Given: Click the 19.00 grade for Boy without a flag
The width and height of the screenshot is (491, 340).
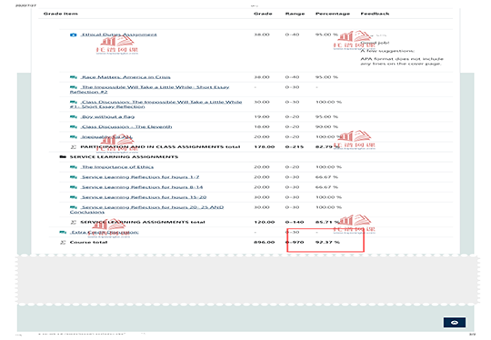Looking at the screenshot, I should (x=262, y=116).
